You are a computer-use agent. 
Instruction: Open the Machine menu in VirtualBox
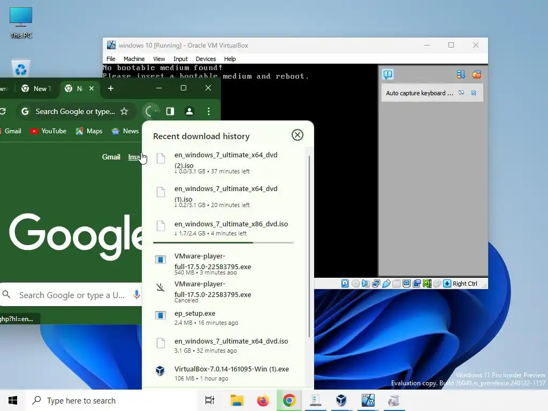click(134, 59)
